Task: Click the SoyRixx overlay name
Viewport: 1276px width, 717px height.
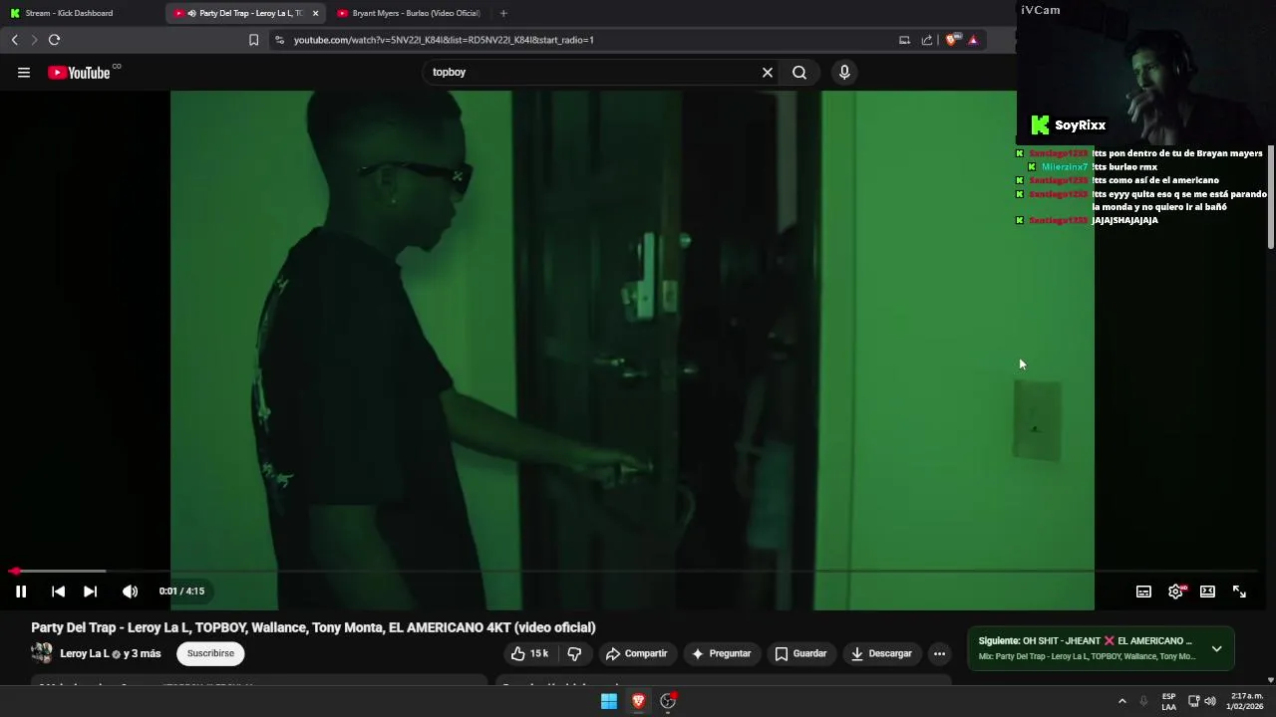Action: point(1080,125)
